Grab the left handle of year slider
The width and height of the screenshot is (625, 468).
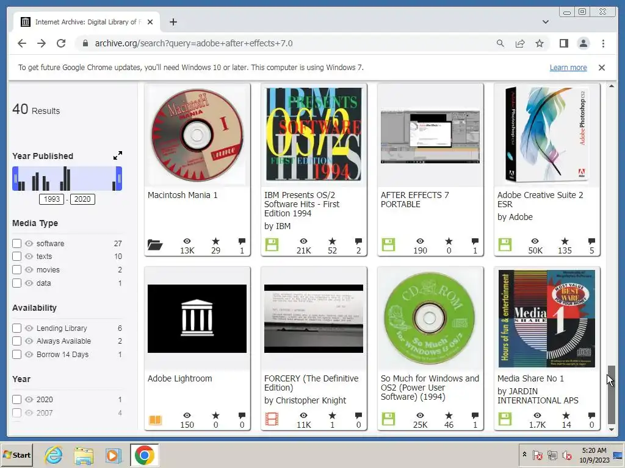(x=15, y=179)
